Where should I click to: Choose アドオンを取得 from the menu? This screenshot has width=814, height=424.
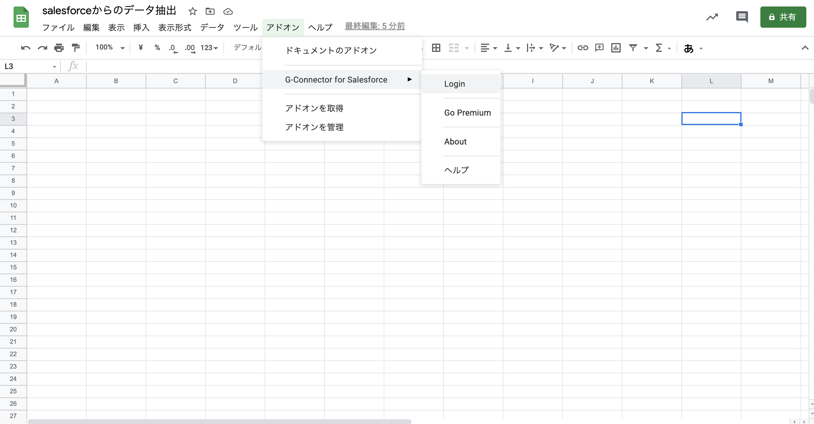[314, 108]
